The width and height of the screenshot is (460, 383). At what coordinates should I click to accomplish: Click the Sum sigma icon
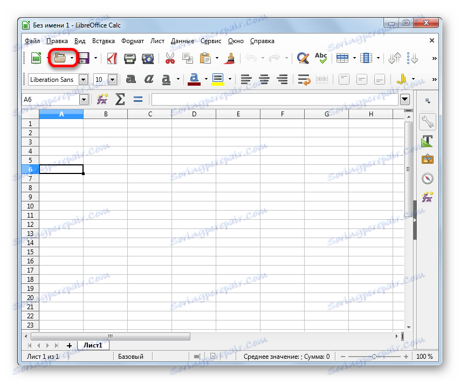120,99
